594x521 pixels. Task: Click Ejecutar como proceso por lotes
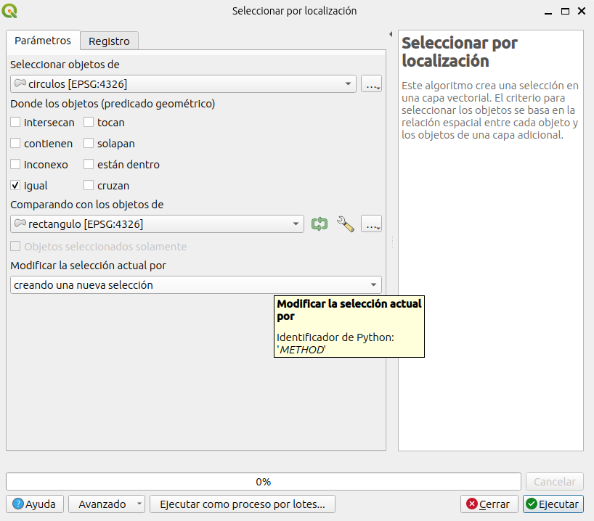pos(243,504)
